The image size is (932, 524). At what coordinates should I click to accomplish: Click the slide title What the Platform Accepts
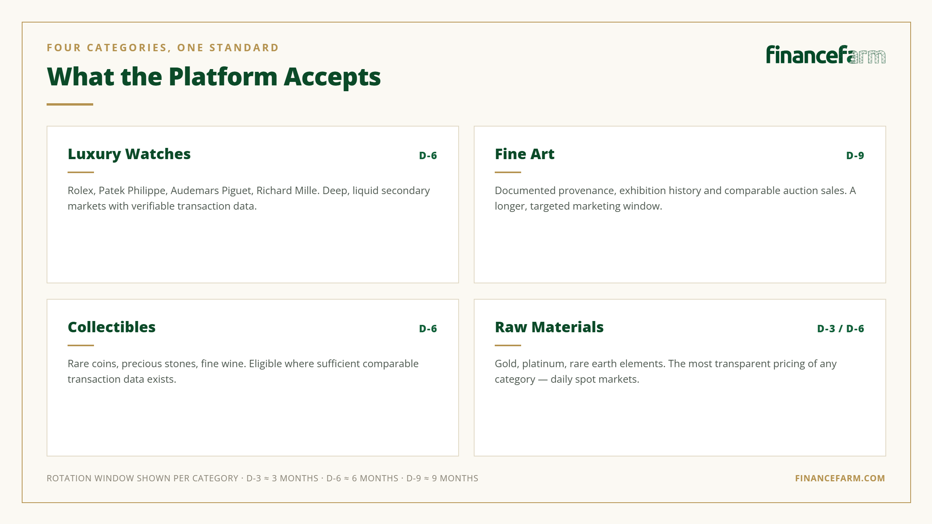(x=214, y=77)
